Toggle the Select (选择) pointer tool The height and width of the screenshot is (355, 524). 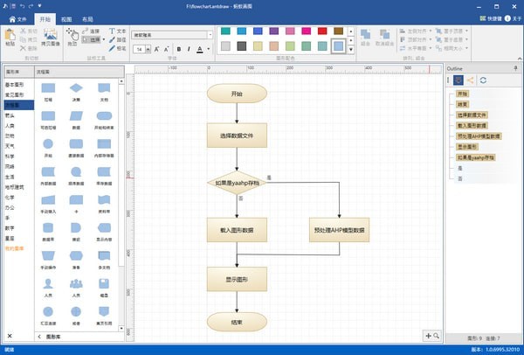click(91, 40)
